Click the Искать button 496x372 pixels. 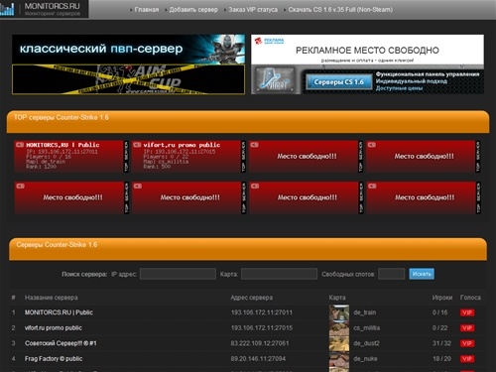tap(422, 274)
